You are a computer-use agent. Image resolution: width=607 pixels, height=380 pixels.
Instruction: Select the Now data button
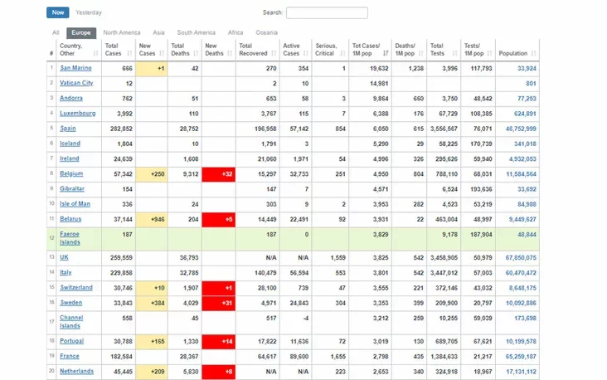(x=57, y=13)
